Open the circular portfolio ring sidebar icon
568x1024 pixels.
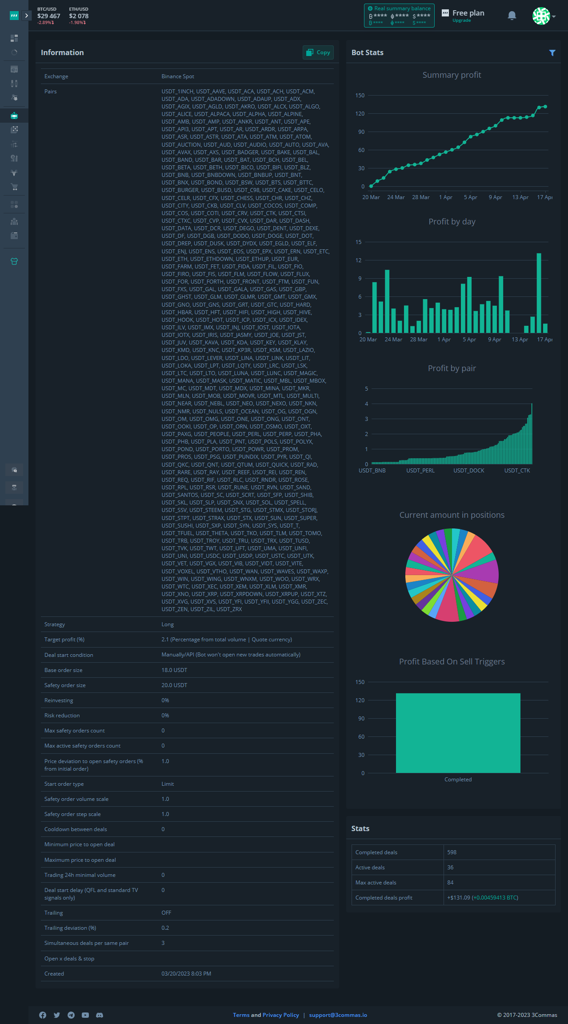14,52
